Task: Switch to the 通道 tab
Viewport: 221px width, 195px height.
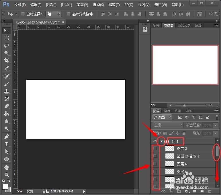Action: pyautogui.click(x=167, y=111)
